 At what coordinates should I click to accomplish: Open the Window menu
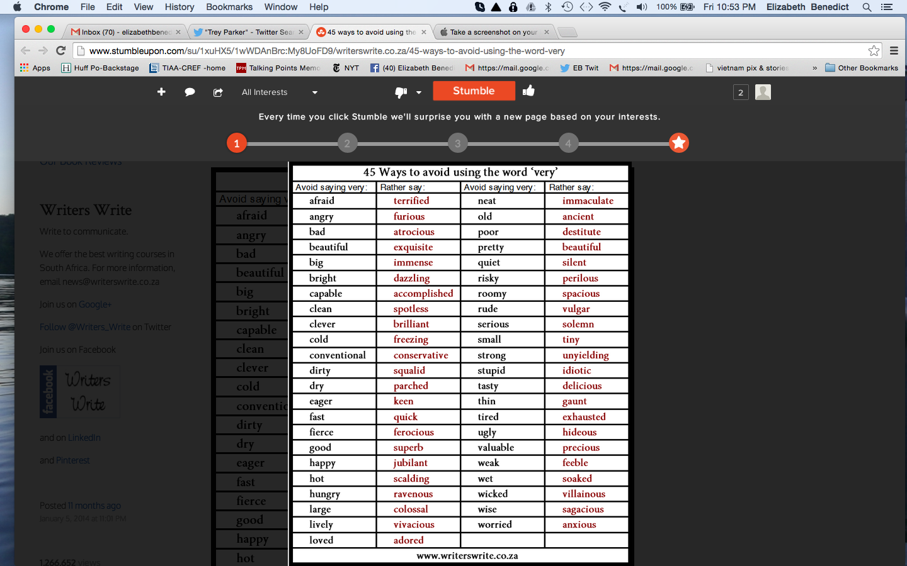[281, 7]
